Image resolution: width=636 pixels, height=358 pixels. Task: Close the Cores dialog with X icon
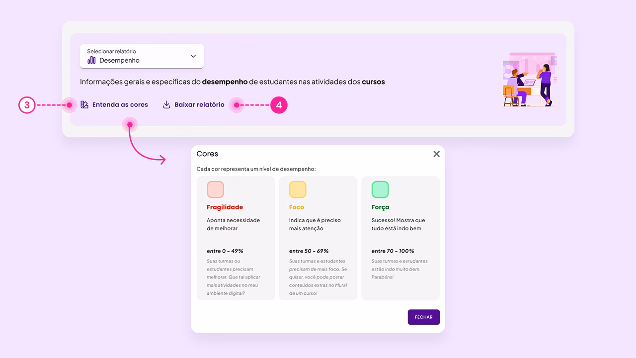click(436, 154)
